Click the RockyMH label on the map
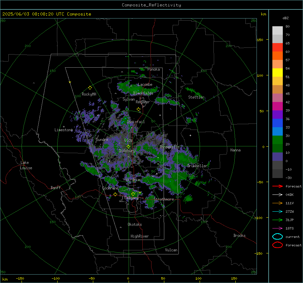 coord(89,94)
